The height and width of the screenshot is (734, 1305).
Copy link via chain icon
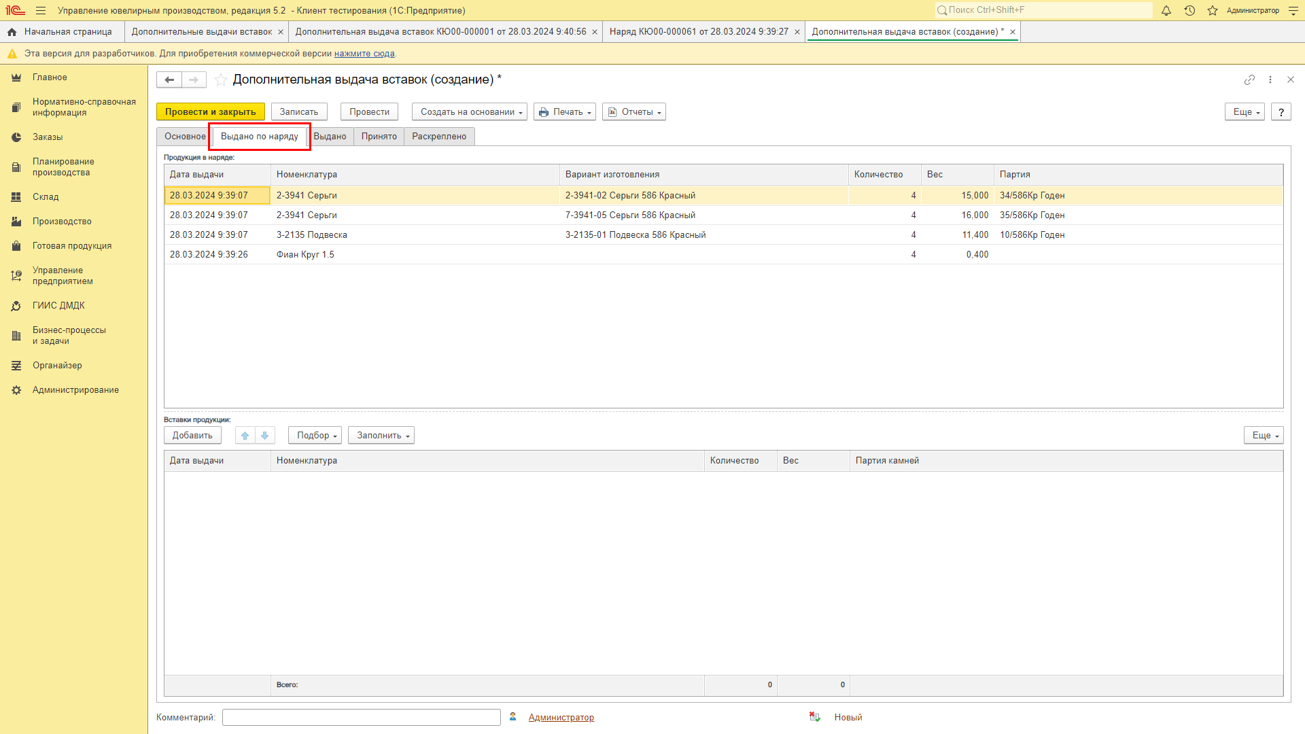[x=1249, y=80]
